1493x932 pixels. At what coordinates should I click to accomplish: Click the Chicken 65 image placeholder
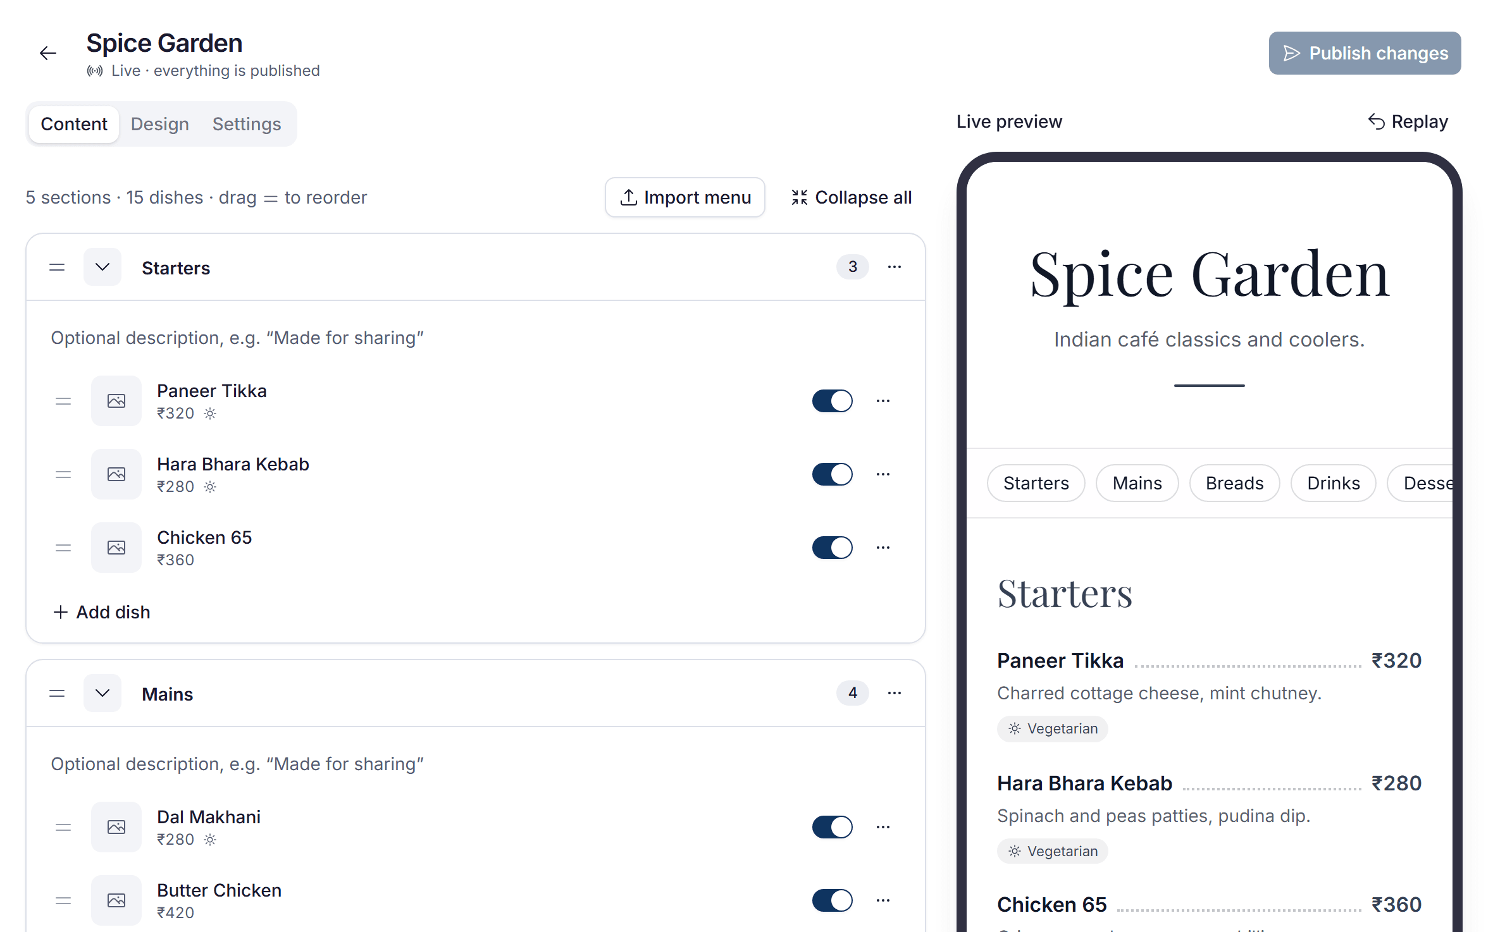click(x=116, y=548)
